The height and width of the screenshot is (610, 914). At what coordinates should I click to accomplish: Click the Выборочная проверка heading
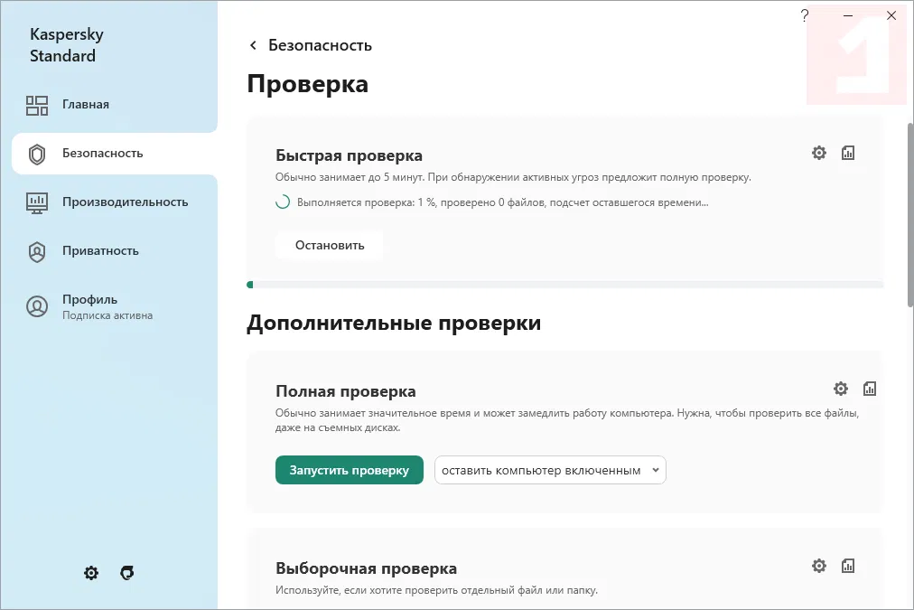(366, 568)
